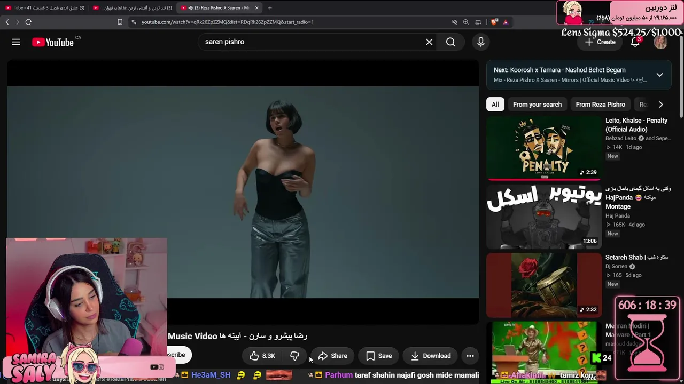This screenshot has width=684, height=384.
Task: Start voice search with the microphone
Action: click(481, 42)
